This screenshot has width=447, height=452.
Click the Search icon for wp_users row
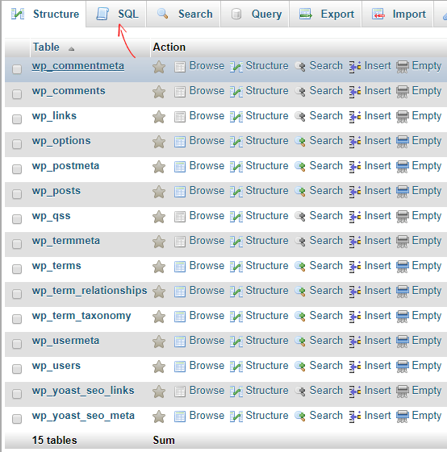(300, 366)
